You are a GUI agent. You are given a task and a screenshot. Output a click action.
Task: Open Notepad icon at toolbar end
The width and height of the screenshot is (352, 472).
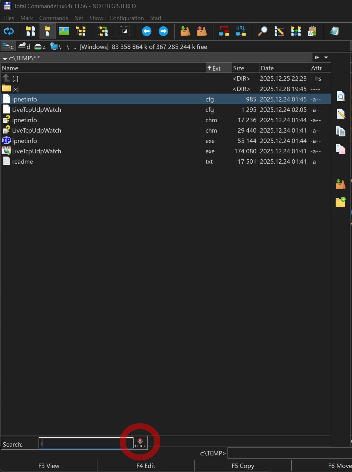coord(334,31)
